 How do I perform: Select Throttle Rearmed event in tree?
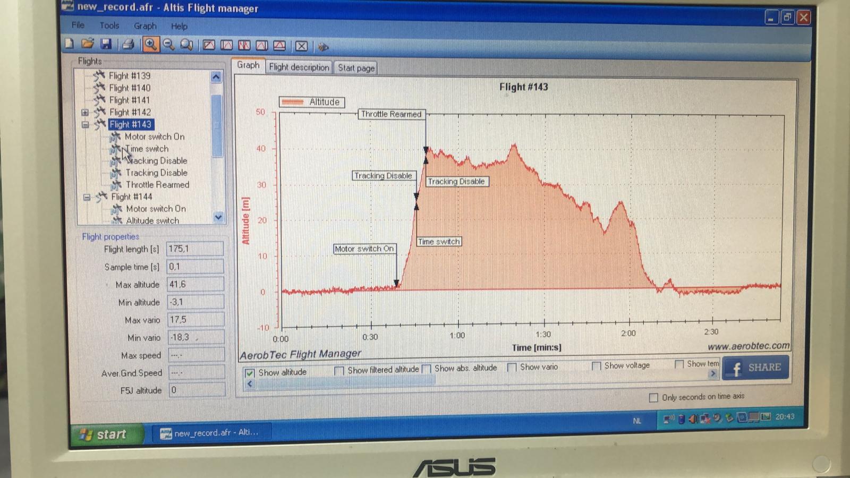pyautogui.click(x=158, y=185)
